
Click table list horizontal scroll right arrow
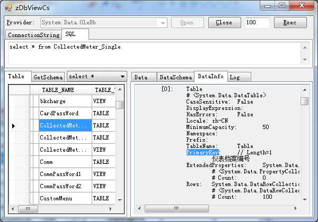coord(111,209)
